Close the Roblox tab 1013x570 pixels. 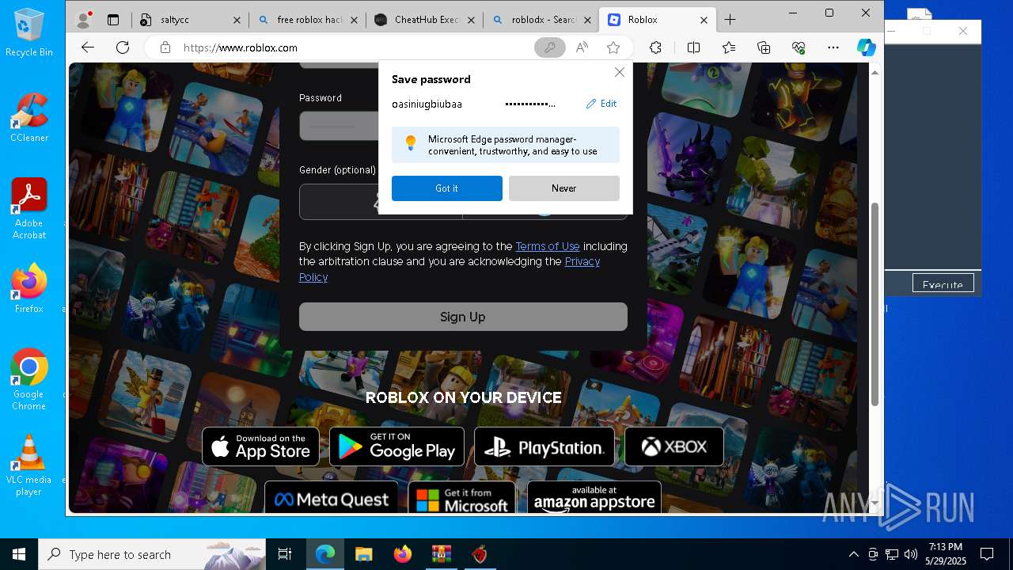coord(704,20)
